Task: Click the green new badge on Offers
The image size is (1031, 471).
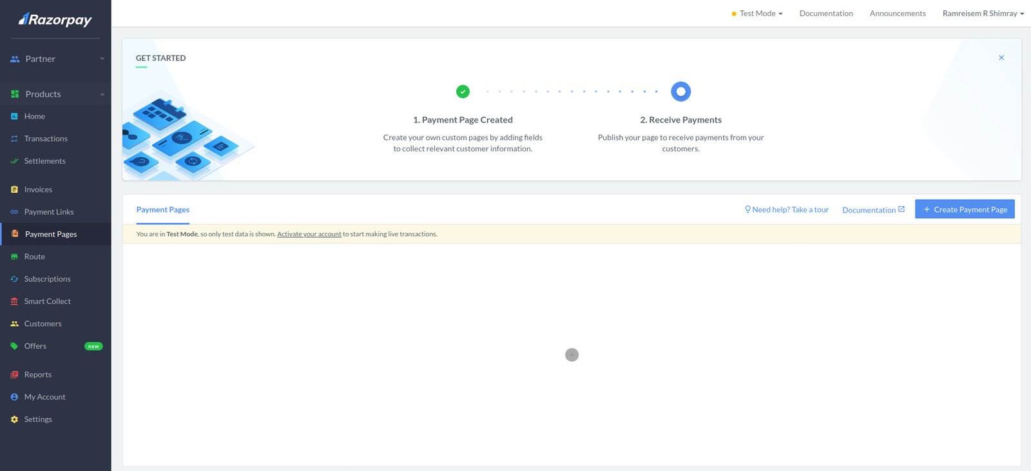Action: (93, 346)
